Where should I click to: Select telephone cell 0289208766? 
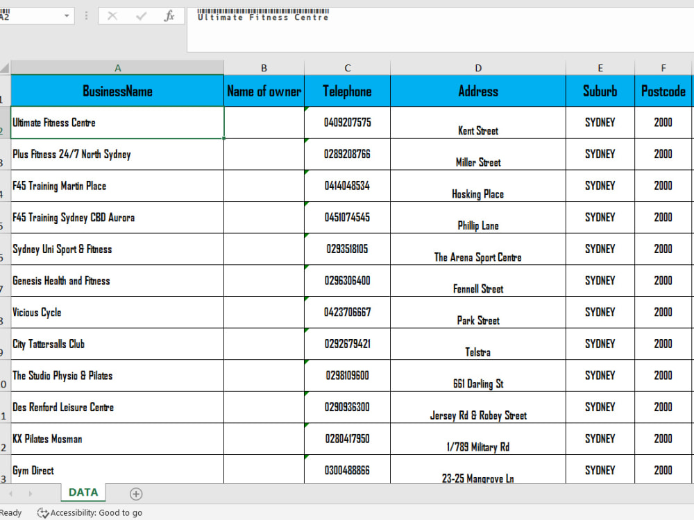(x=348, y=155)
